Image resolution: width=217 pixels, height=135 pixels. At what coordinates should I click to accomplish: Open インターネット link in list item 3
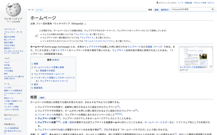point(45,115)
